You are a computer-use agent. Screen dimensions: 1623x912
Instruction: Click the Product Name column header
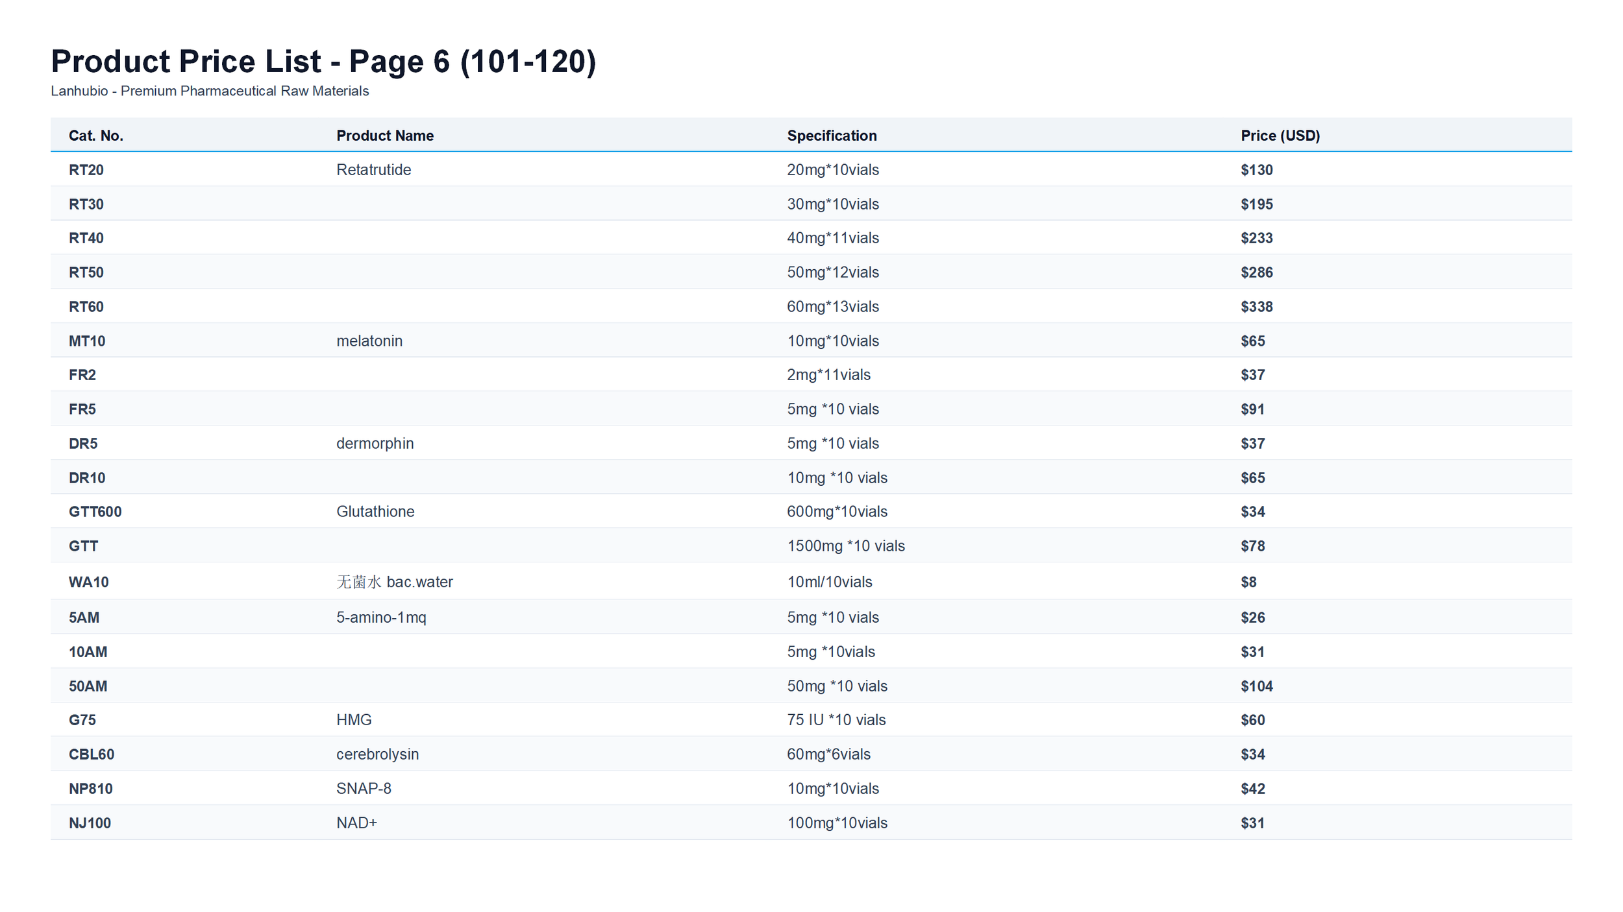click(x=384, y=136)
